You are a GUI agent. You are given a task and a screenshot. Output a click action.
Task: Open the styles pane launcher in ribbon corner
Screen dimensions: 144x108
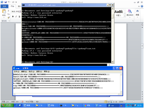tap(133, 21)
